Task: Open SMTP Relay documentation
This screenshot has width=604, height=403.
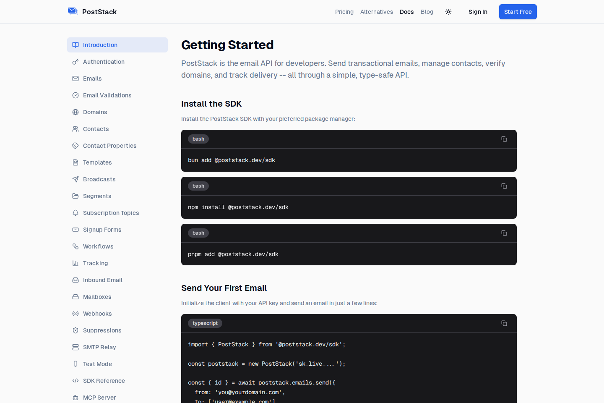Action: point(117,347)
